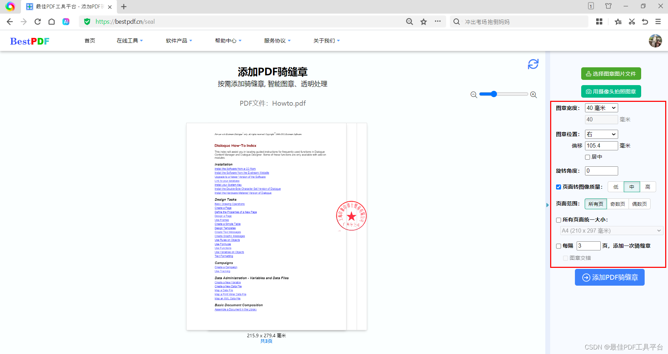
Task: Click the scissors screenshot icon
Action: pyautogui.click(x=632, y=22)
